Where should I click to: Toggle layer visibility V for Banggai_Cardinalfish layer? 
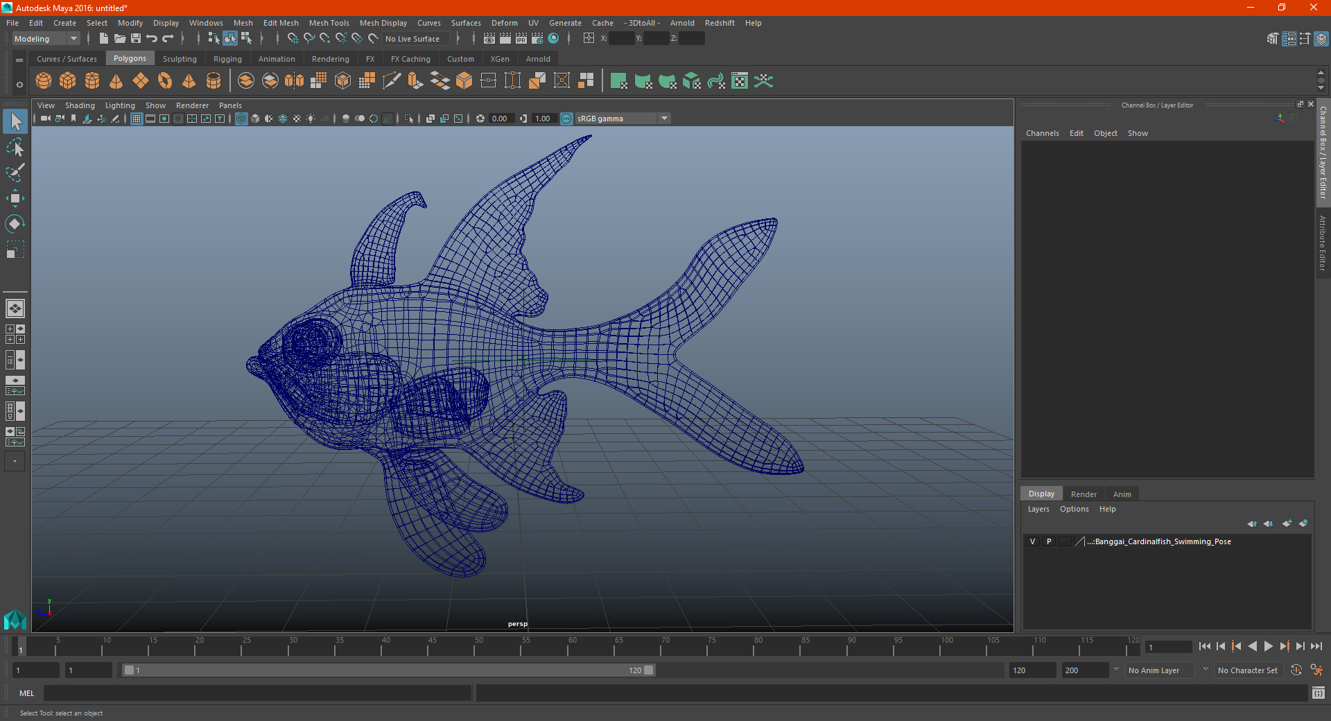point(1032,541)
